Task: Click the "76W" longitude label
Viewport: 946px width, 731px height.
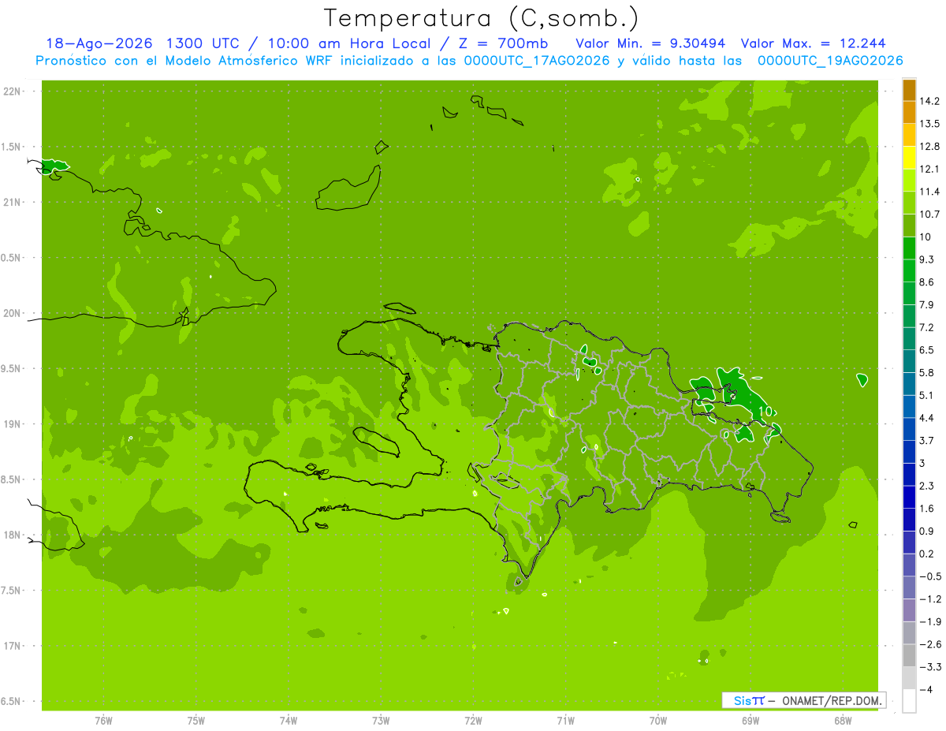Action: click(x=103, y=720)
